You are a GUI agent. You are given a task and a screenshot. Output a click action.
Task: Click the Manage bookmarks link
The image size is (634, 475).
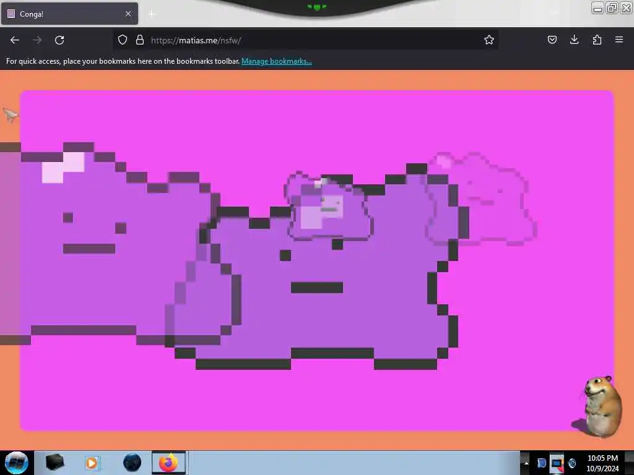click(277, 61)
